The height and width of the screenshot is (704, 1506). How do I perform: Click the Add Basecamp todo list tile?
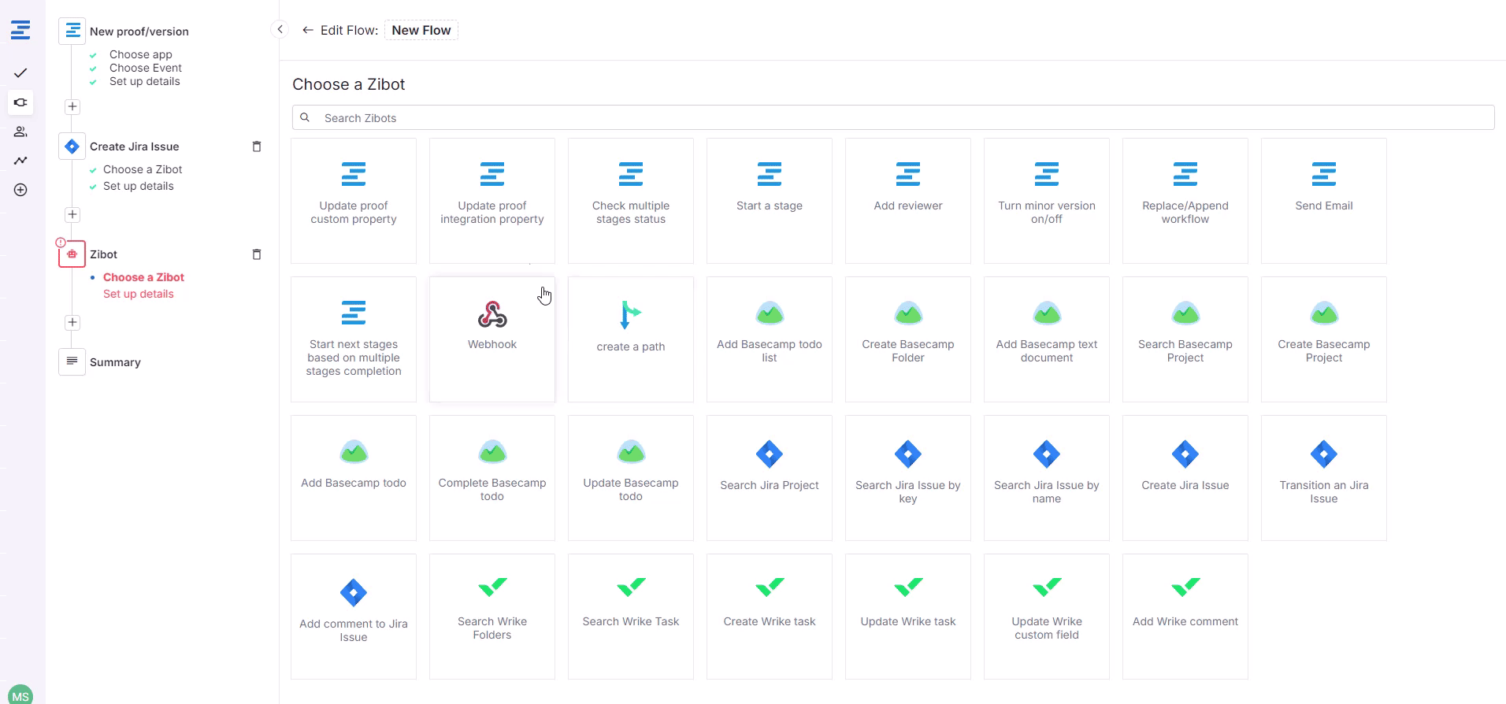pos(769,339)
